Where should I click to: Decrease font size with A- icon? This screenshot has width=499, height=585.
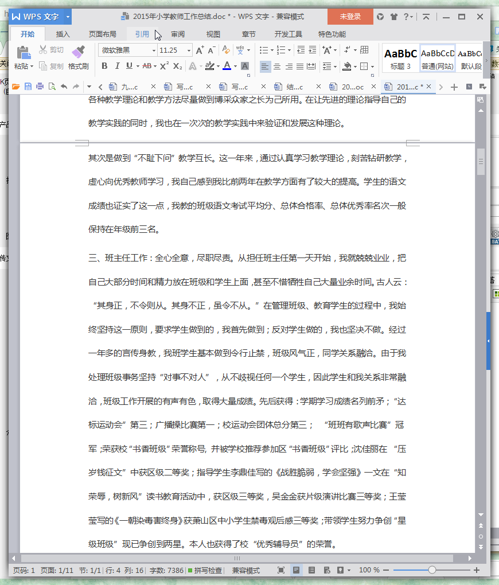[211, 50]
